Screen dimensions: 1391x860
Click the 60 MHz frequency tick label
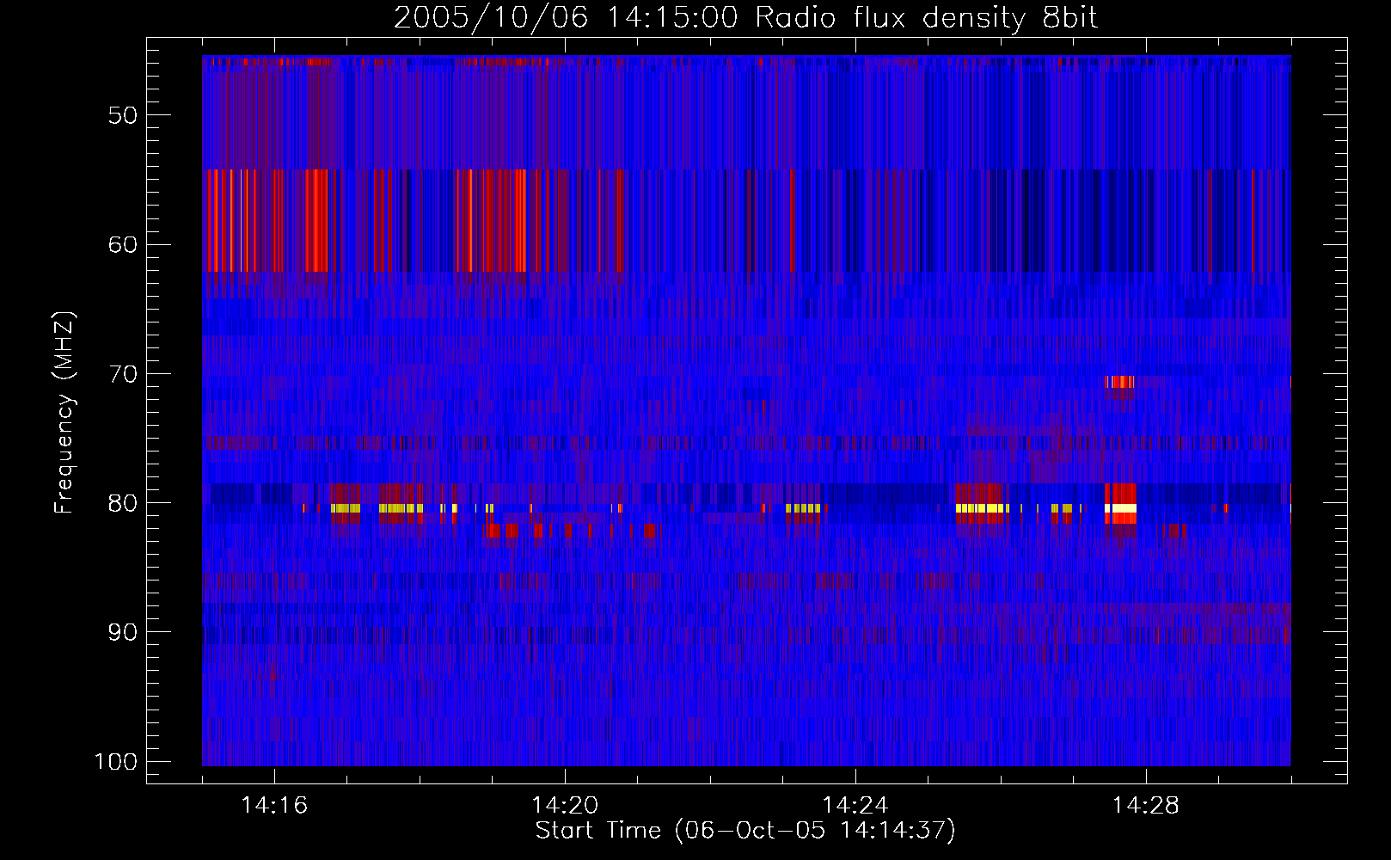point(123,244)
